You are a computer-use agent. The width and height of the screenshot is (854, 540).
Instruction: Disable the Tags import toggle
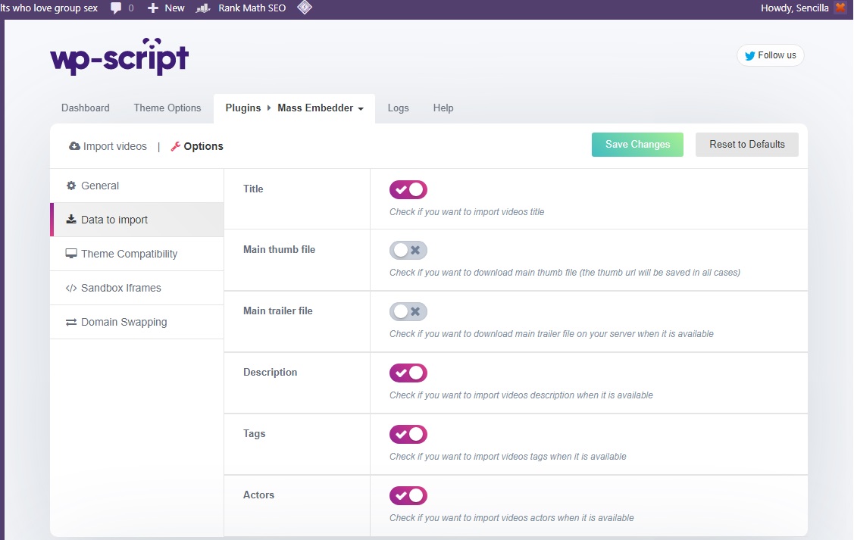point(408,434)
